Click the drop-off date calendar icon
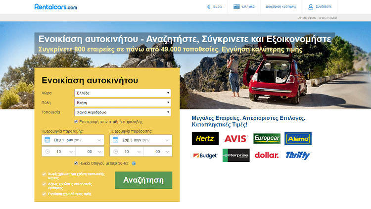The width and height of the screenshot is (371, 209). coord(115,140)
